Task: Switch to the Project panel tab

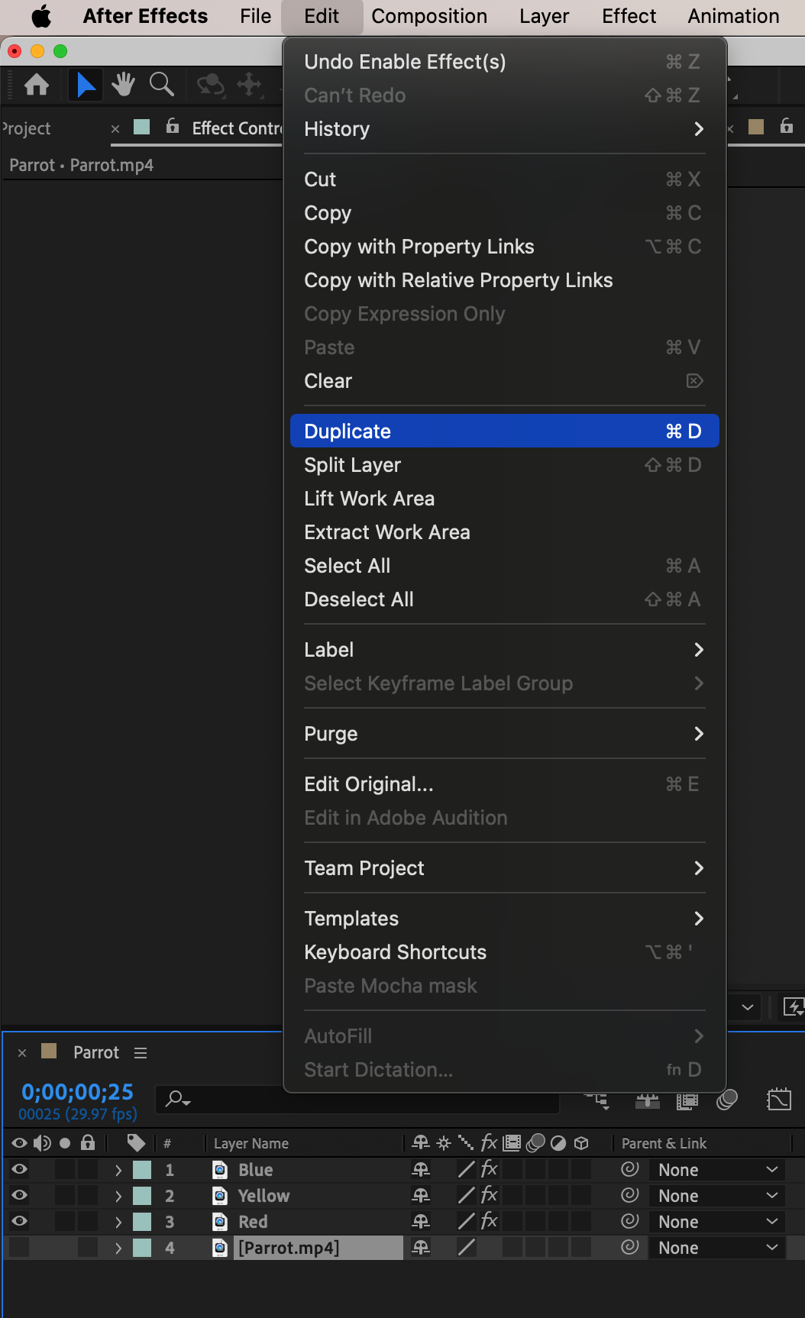Action: (x=26, y=128)
